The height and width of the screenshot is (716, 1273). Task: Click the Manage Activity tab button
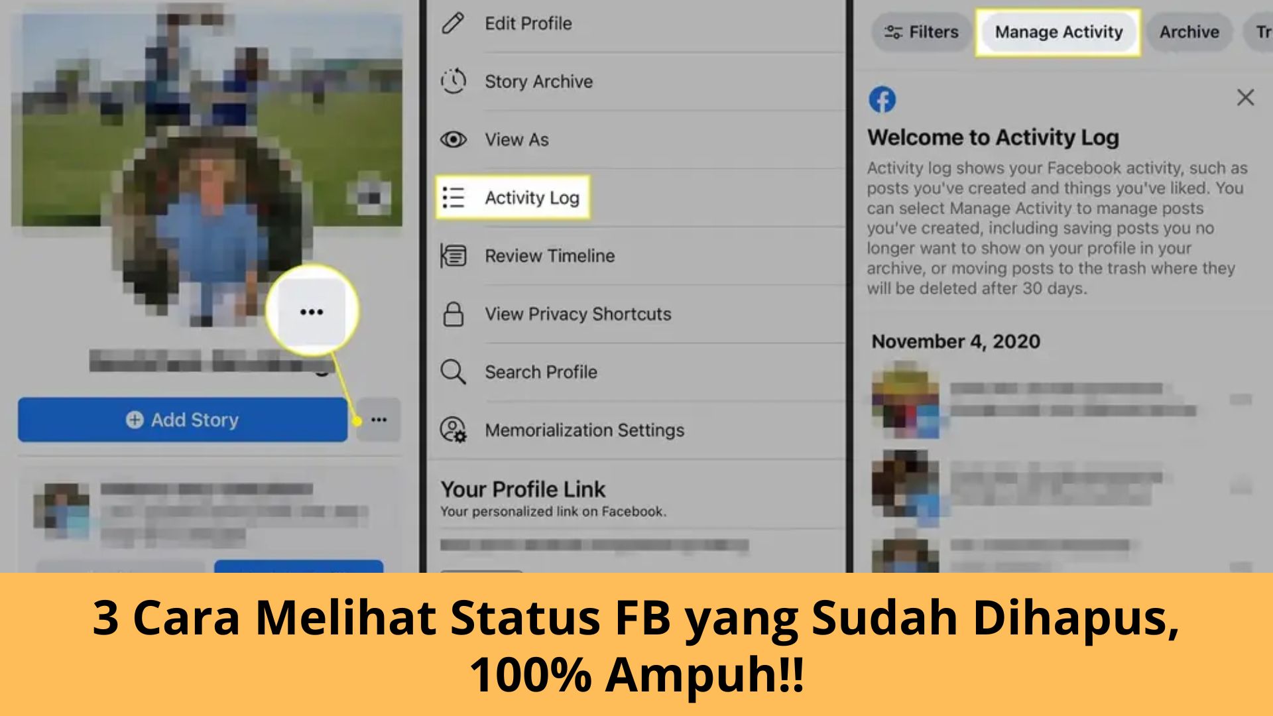point(1058,32)
